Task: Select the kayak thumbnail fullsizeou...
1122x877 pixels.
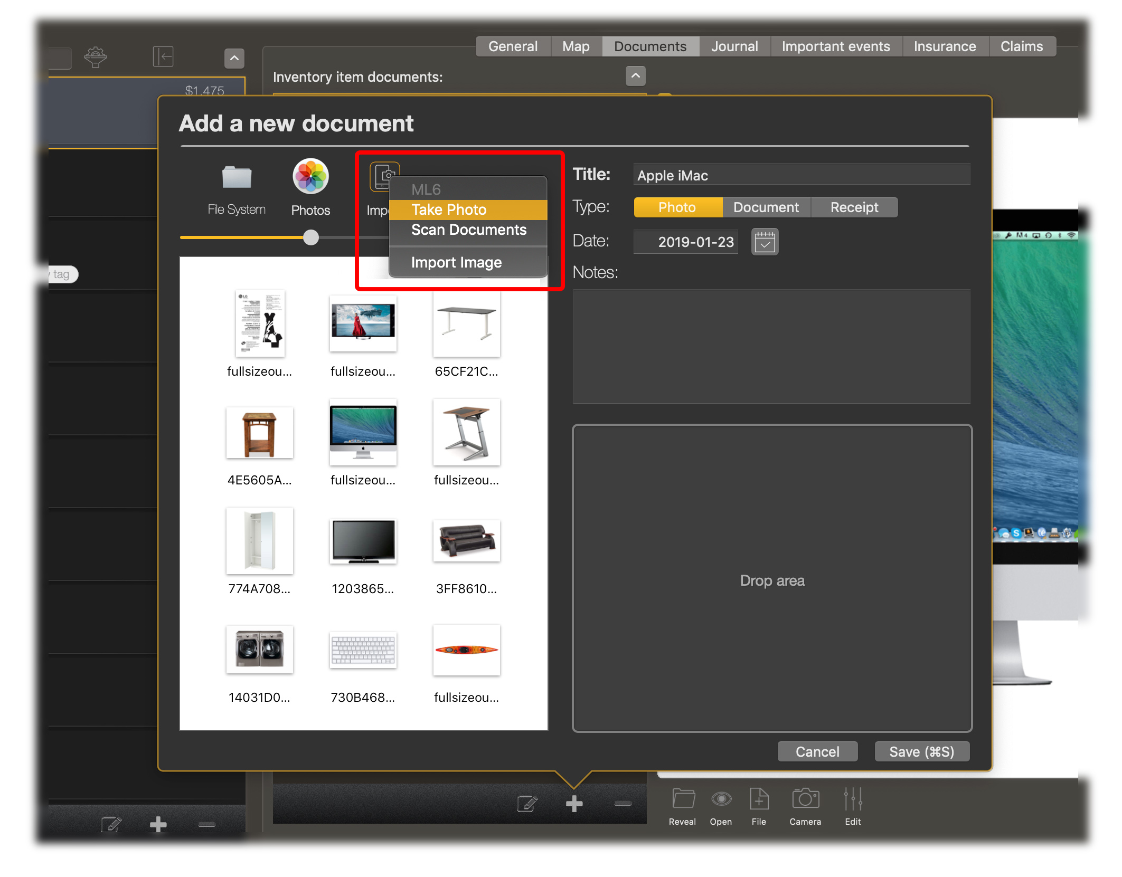Action: coord(466,650)
